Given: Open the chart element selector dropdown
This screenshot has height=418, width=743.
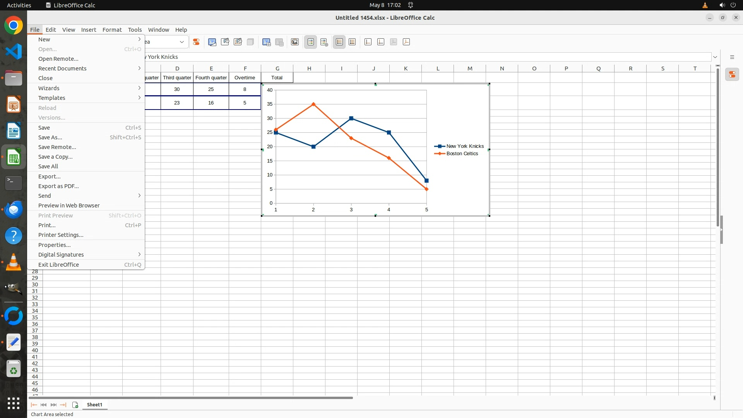Looking at the screenshot, I should (181, 42).
